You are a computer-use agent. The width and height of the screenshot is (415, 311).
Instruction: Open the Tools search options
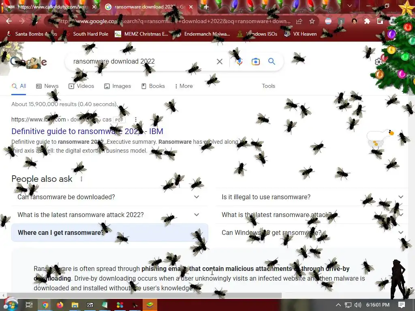(268, 86)
